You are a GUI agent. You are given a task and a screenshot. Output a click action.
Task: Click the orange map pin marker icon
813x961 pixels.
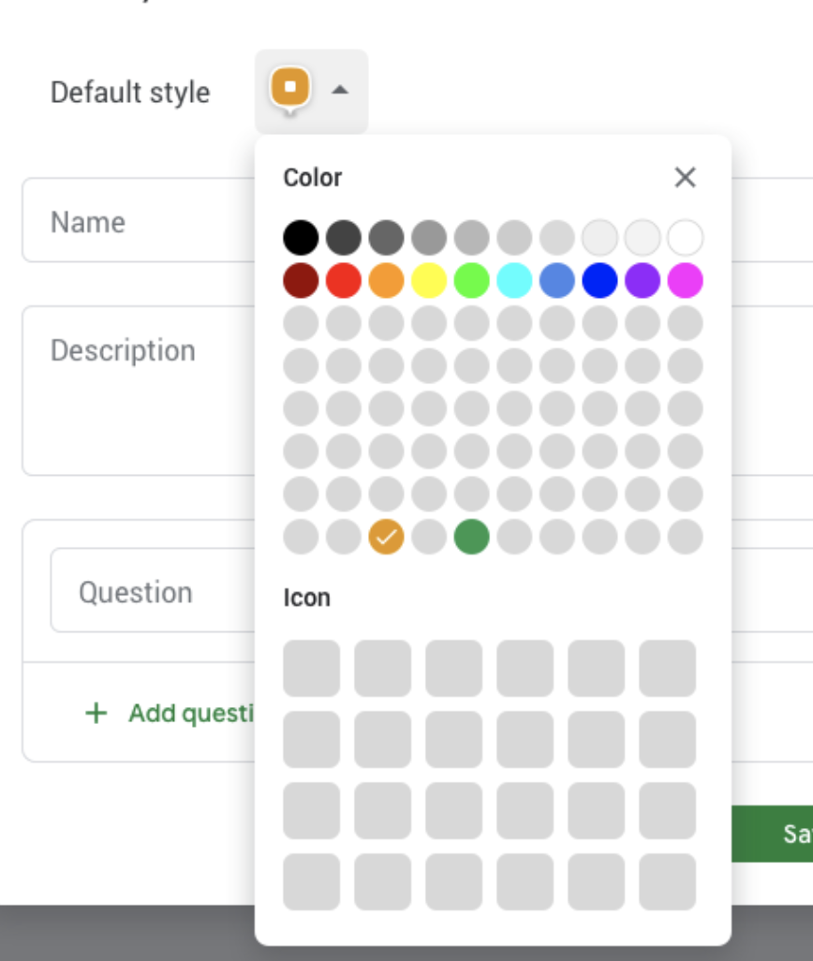pos(290,91)
